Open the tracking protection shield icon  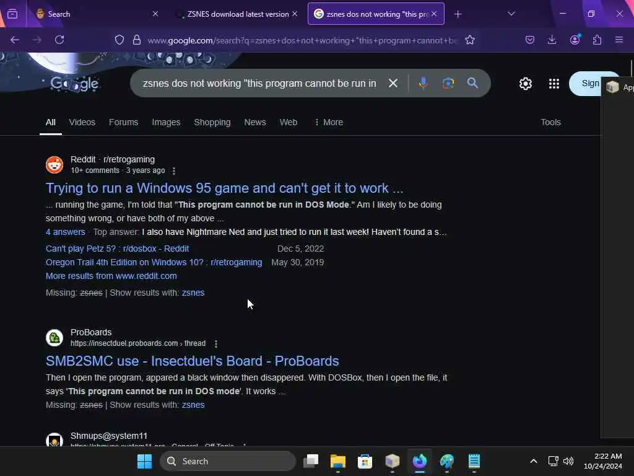pos(119,40)
